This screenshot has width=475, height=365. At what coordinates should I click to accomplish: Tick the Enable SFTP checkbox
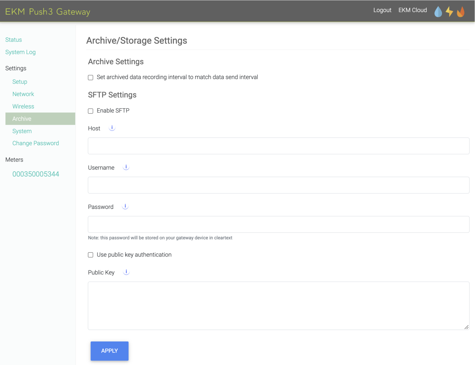click(x=90, y=111)
